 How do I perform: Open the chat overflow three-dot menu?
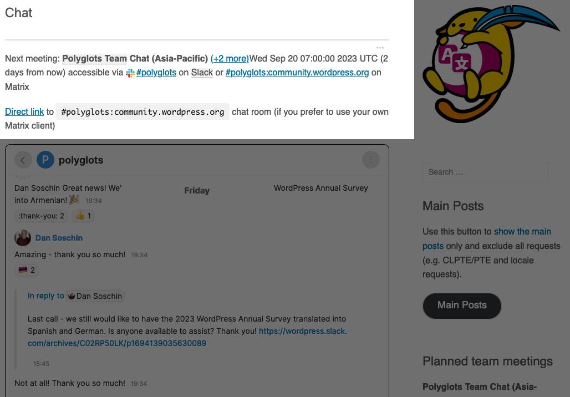point(370,160)
